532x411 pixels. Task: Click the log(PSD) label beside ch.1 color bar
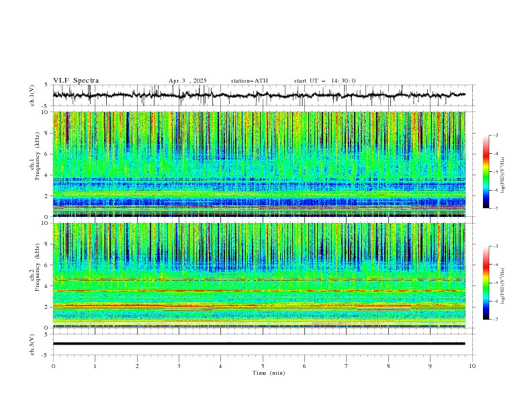[502, 175]
